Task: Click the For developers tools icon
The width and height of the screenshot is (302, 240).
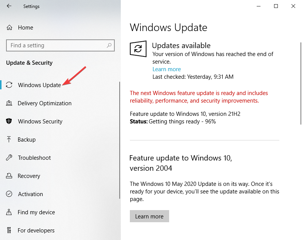Action: coord(9,230)
